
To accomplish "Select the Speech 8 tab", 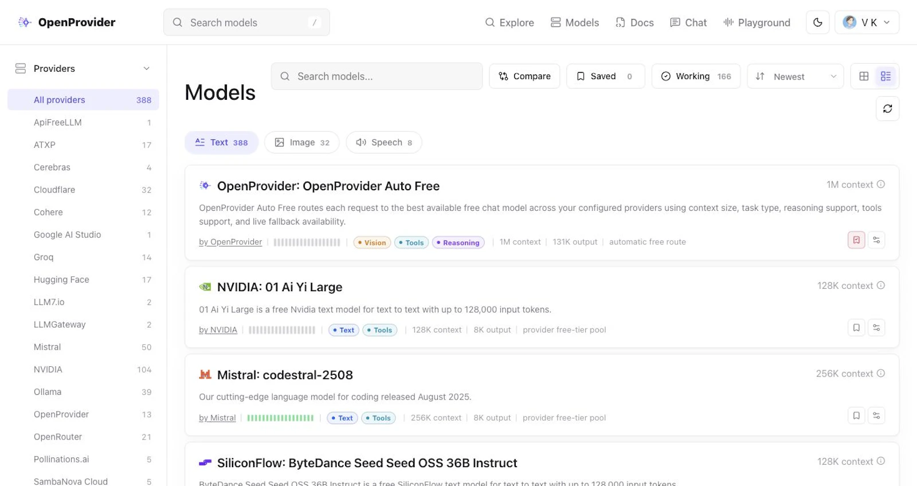I will tap(384, 143).
